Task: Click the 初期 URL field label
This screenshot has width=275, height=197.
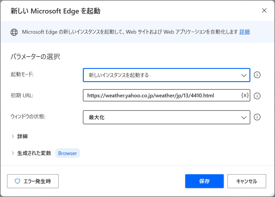Action: click(x=22, y=95)
